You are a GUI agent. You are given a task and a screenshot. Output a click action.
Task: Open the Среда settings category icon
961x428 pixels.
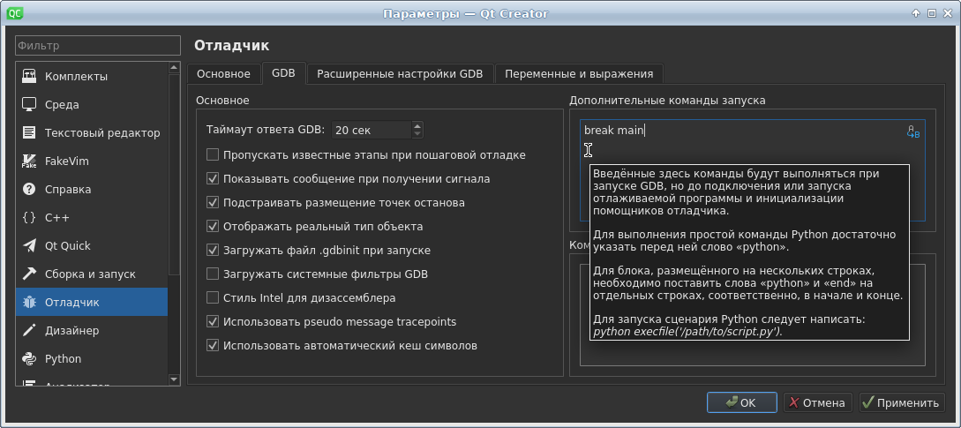(x=29, y=104)
